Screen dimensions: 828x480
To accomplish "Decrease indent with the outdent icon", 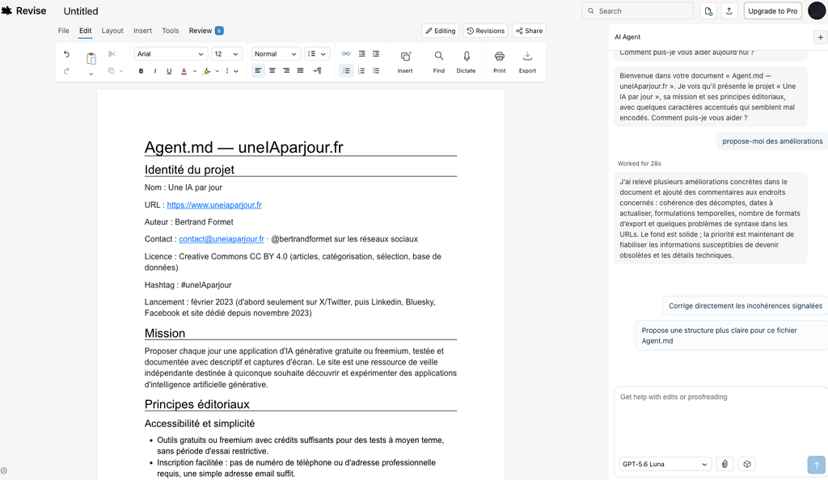I will point(361,54).
